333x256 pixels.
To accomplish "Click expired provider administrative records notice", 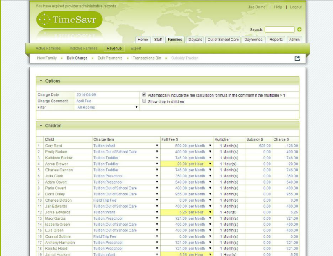I will pos(76,6).
